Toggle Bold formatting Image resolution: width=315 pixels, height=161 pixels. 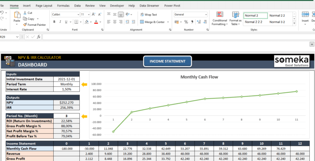(54, 22)
